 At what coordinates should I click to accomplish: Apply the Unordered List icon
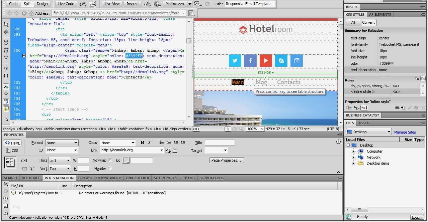pos(162,143)
